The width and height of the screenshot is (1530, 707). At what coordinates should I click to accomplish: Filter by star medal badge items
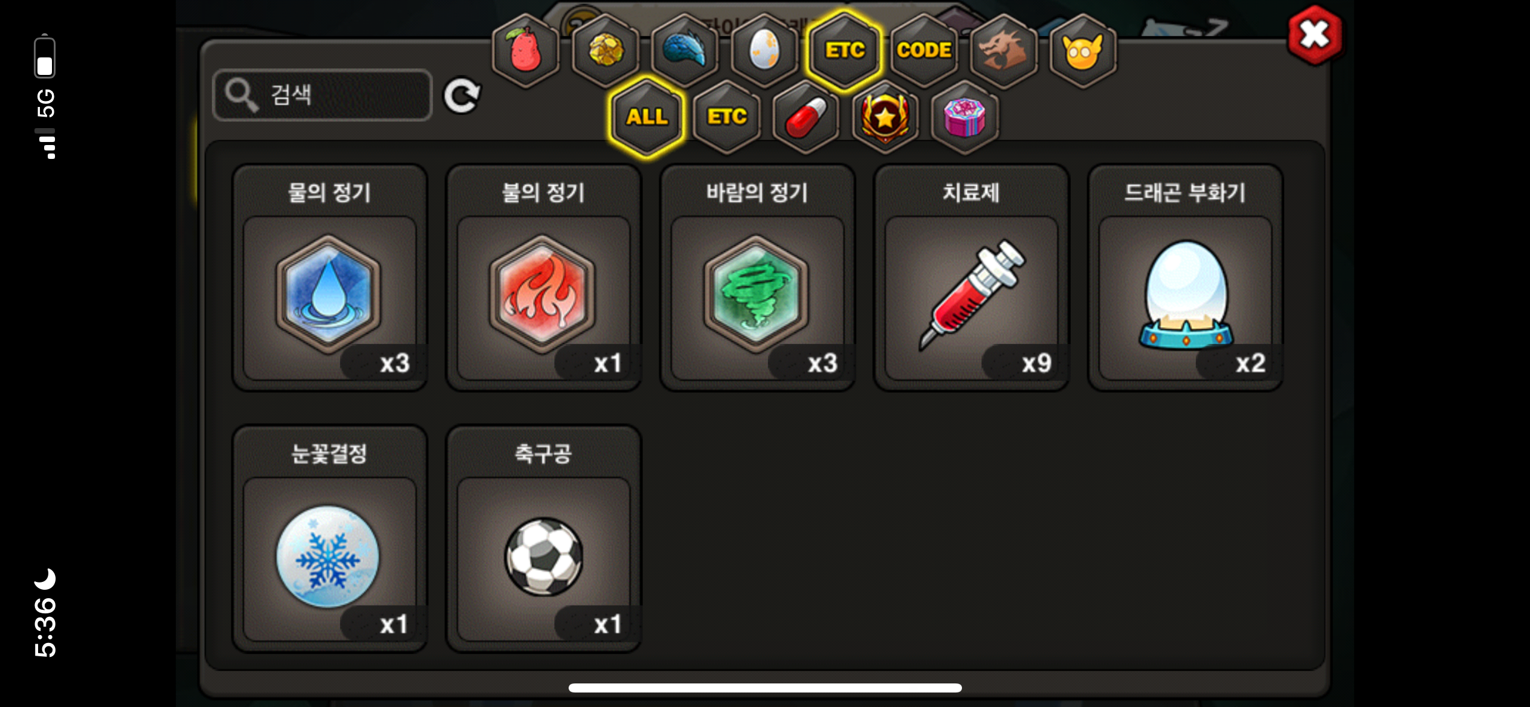coord(885,117)
